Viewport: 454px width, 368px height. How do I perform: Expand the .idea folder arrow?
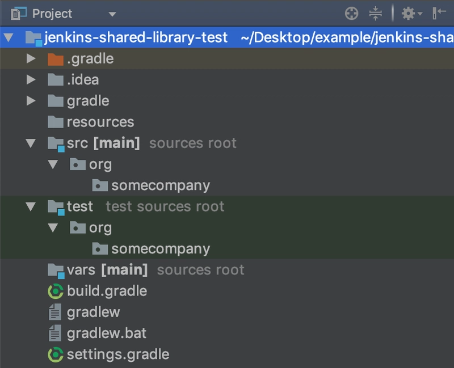(x=31, y=79)
